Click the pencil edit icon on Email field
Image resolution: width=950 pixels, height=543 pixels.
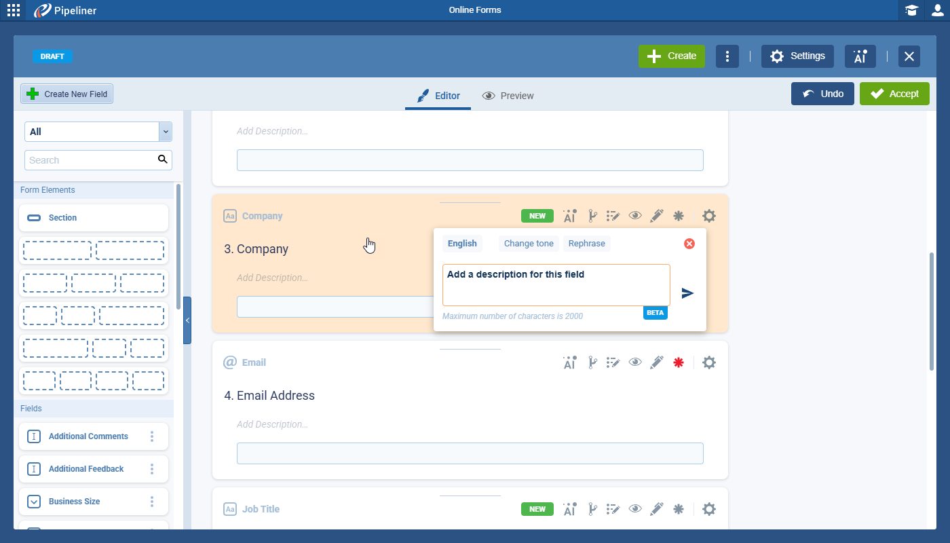pos(656,362)
